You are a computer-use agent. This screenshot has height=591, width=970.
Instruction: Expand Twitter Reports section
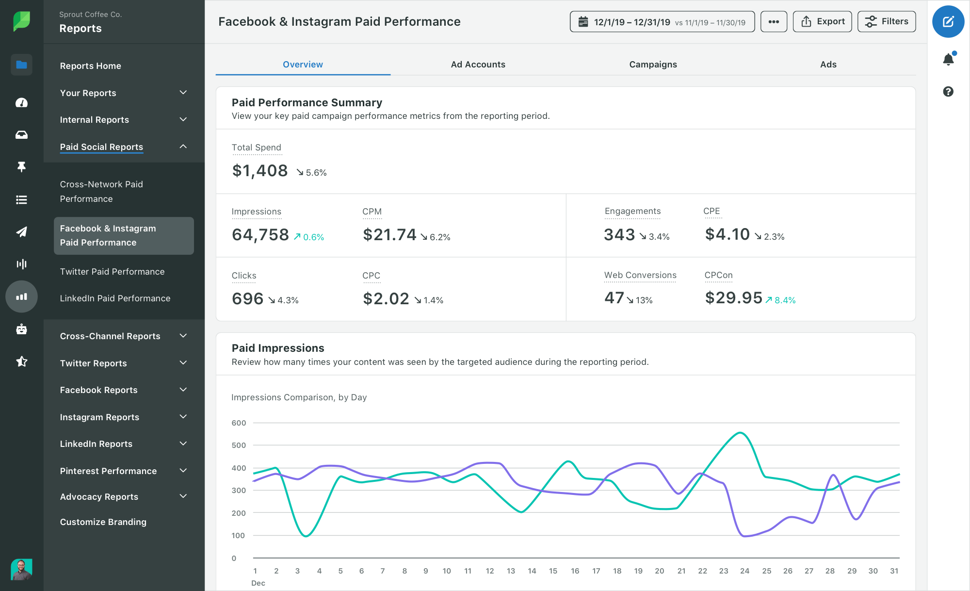click(x=124, y=363)
